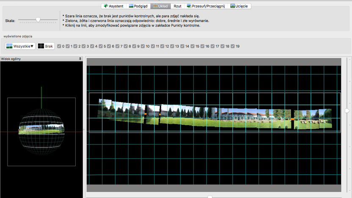Click the Brak button
Image resolution: width=352 pixels, height=198 pixels.
pos(46,46)
